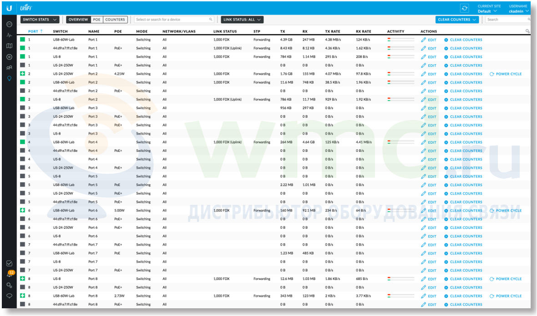Sort by the STP column header
Viewport: 537px width, 316px height.
coord(257,31)
